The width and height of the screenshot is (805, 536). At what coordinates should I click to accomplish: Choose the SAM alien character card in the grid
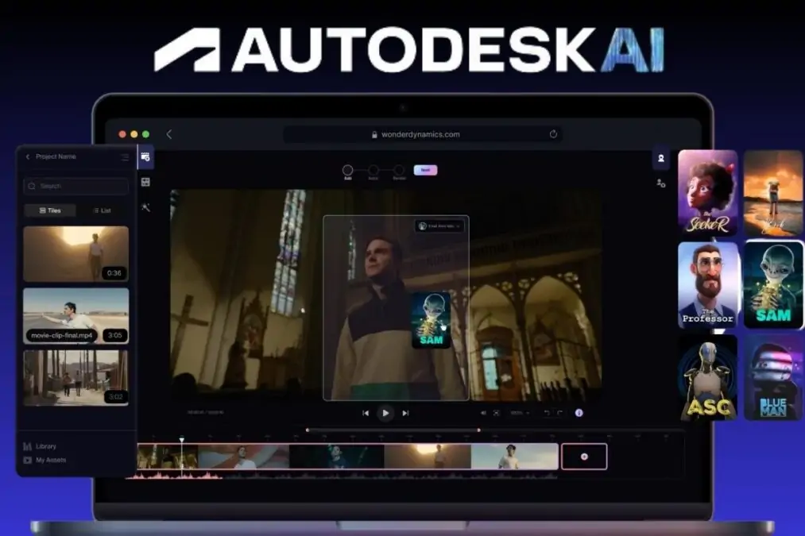pyautogui.click(x=772, y=285)
